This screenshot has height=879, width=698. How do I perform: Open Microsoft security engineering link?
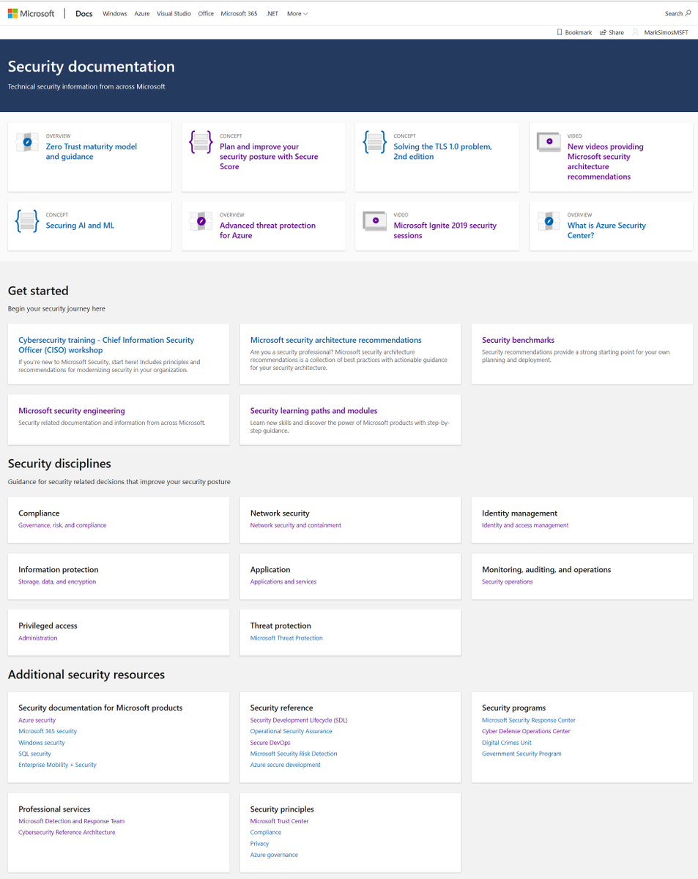[x=72, y=411]
